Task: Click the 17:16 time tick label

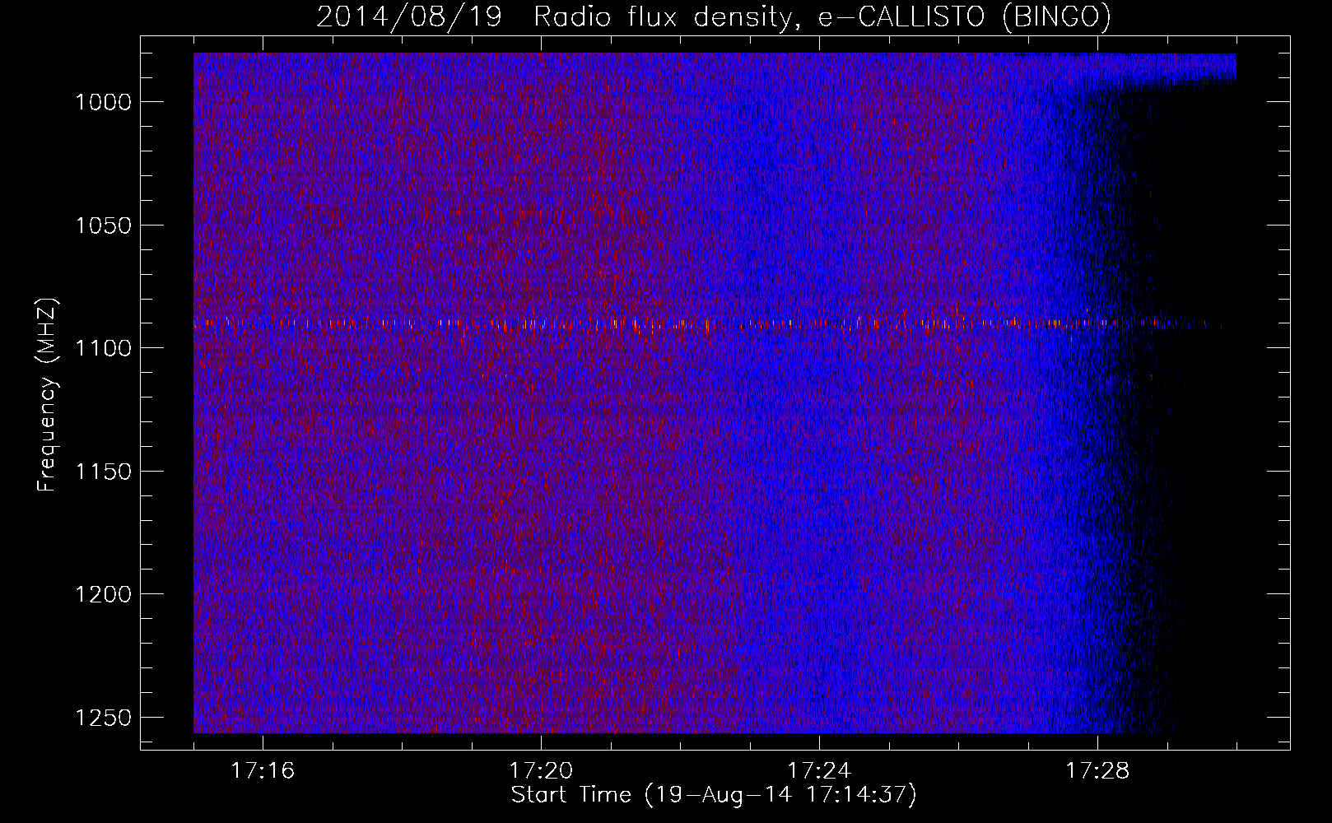Action: pos(263,771)
